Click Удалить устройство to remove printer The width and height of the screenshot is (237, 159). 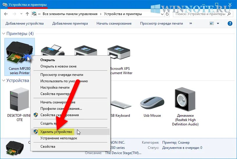(70, 132)
